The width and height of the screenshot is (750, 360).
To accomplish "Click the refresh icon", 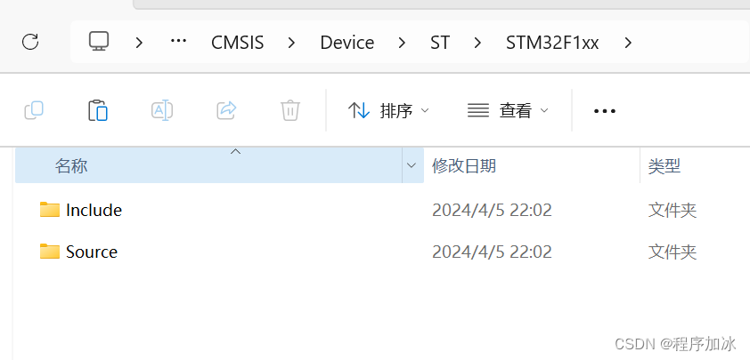I will point(30,42).
